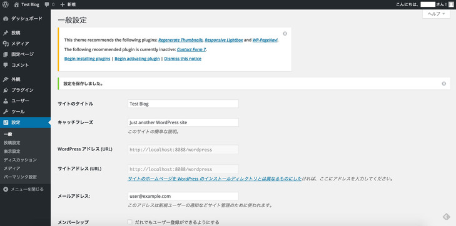Click the コメント speech bubble icon

click(6, 66)
